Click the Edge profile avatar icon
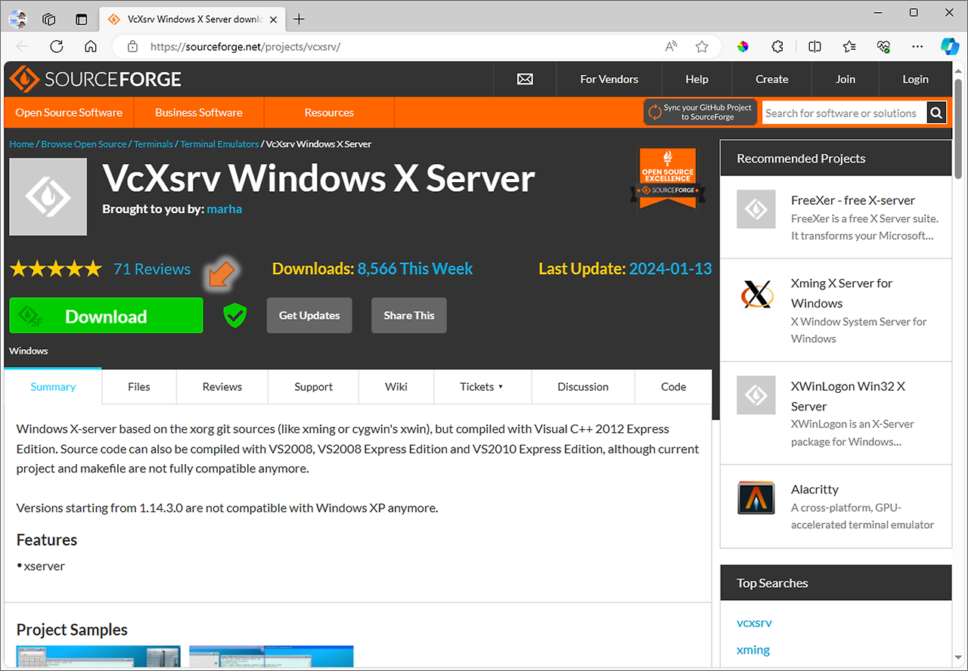The width and height of the screenshot is (968, 671). point(17,19)
